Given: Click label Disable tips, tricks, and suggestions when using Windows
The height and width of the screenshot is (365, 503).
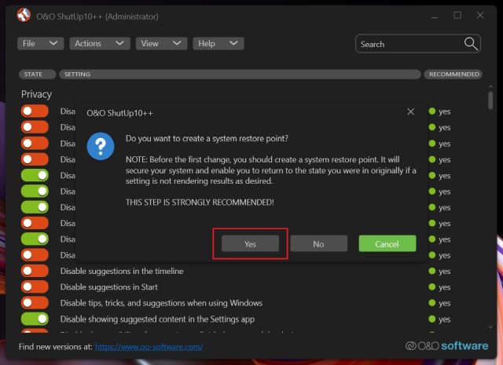Looking at the screenshot, I should pos(161,303).
